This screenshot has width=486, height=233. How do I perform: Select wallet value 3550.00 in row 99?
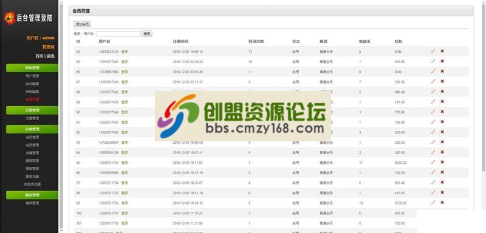[x=401, y=203]
